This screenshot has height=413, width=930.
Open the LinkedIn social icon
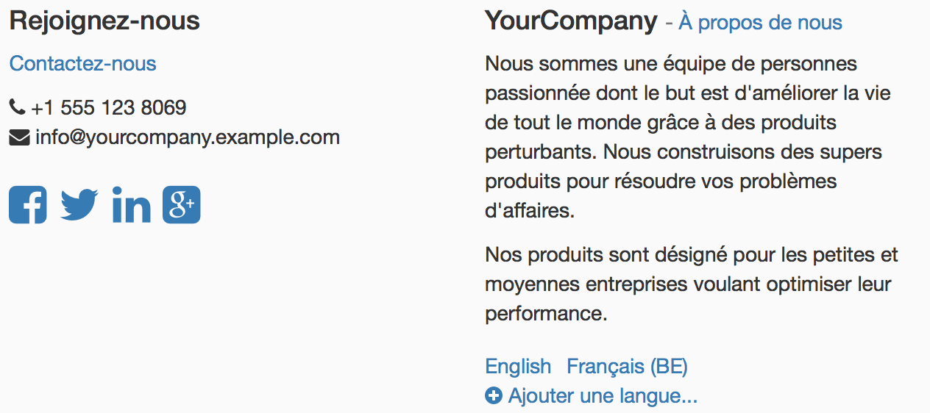click(x=131, y=205)
